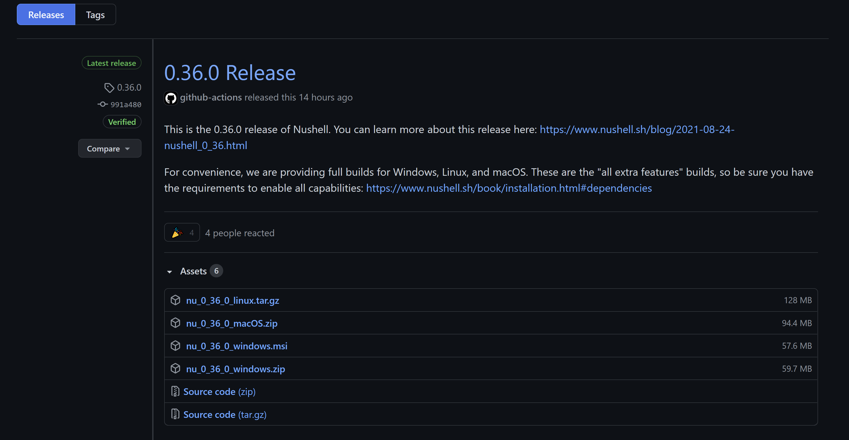This screenshot has width=849, height=440.
Task: Switch to the Tags tab
Action: pos(95,14)
